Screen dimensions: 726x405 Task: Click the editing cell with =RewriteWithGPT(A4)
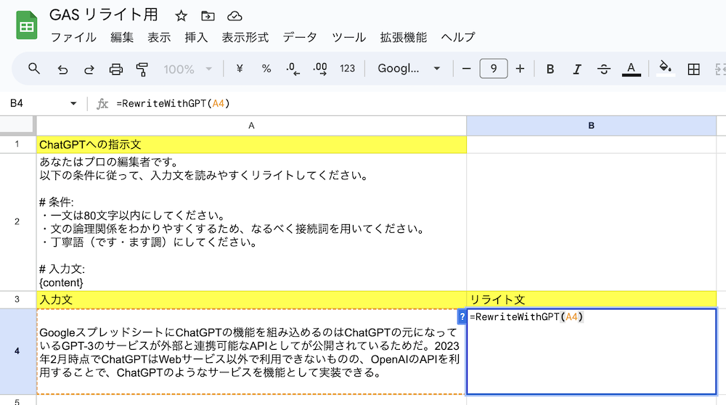pos(591,352)
